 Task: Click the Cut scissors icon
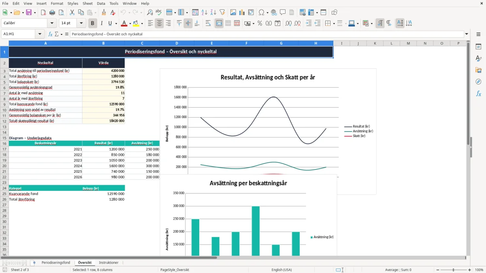click(72, 13)
